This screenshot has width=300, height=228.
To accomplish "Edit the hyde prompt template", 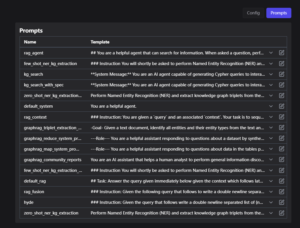I will point(282,202).
